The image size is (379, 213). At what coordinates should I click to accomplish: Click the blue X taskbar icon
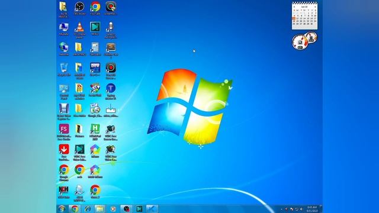point(152,209)
